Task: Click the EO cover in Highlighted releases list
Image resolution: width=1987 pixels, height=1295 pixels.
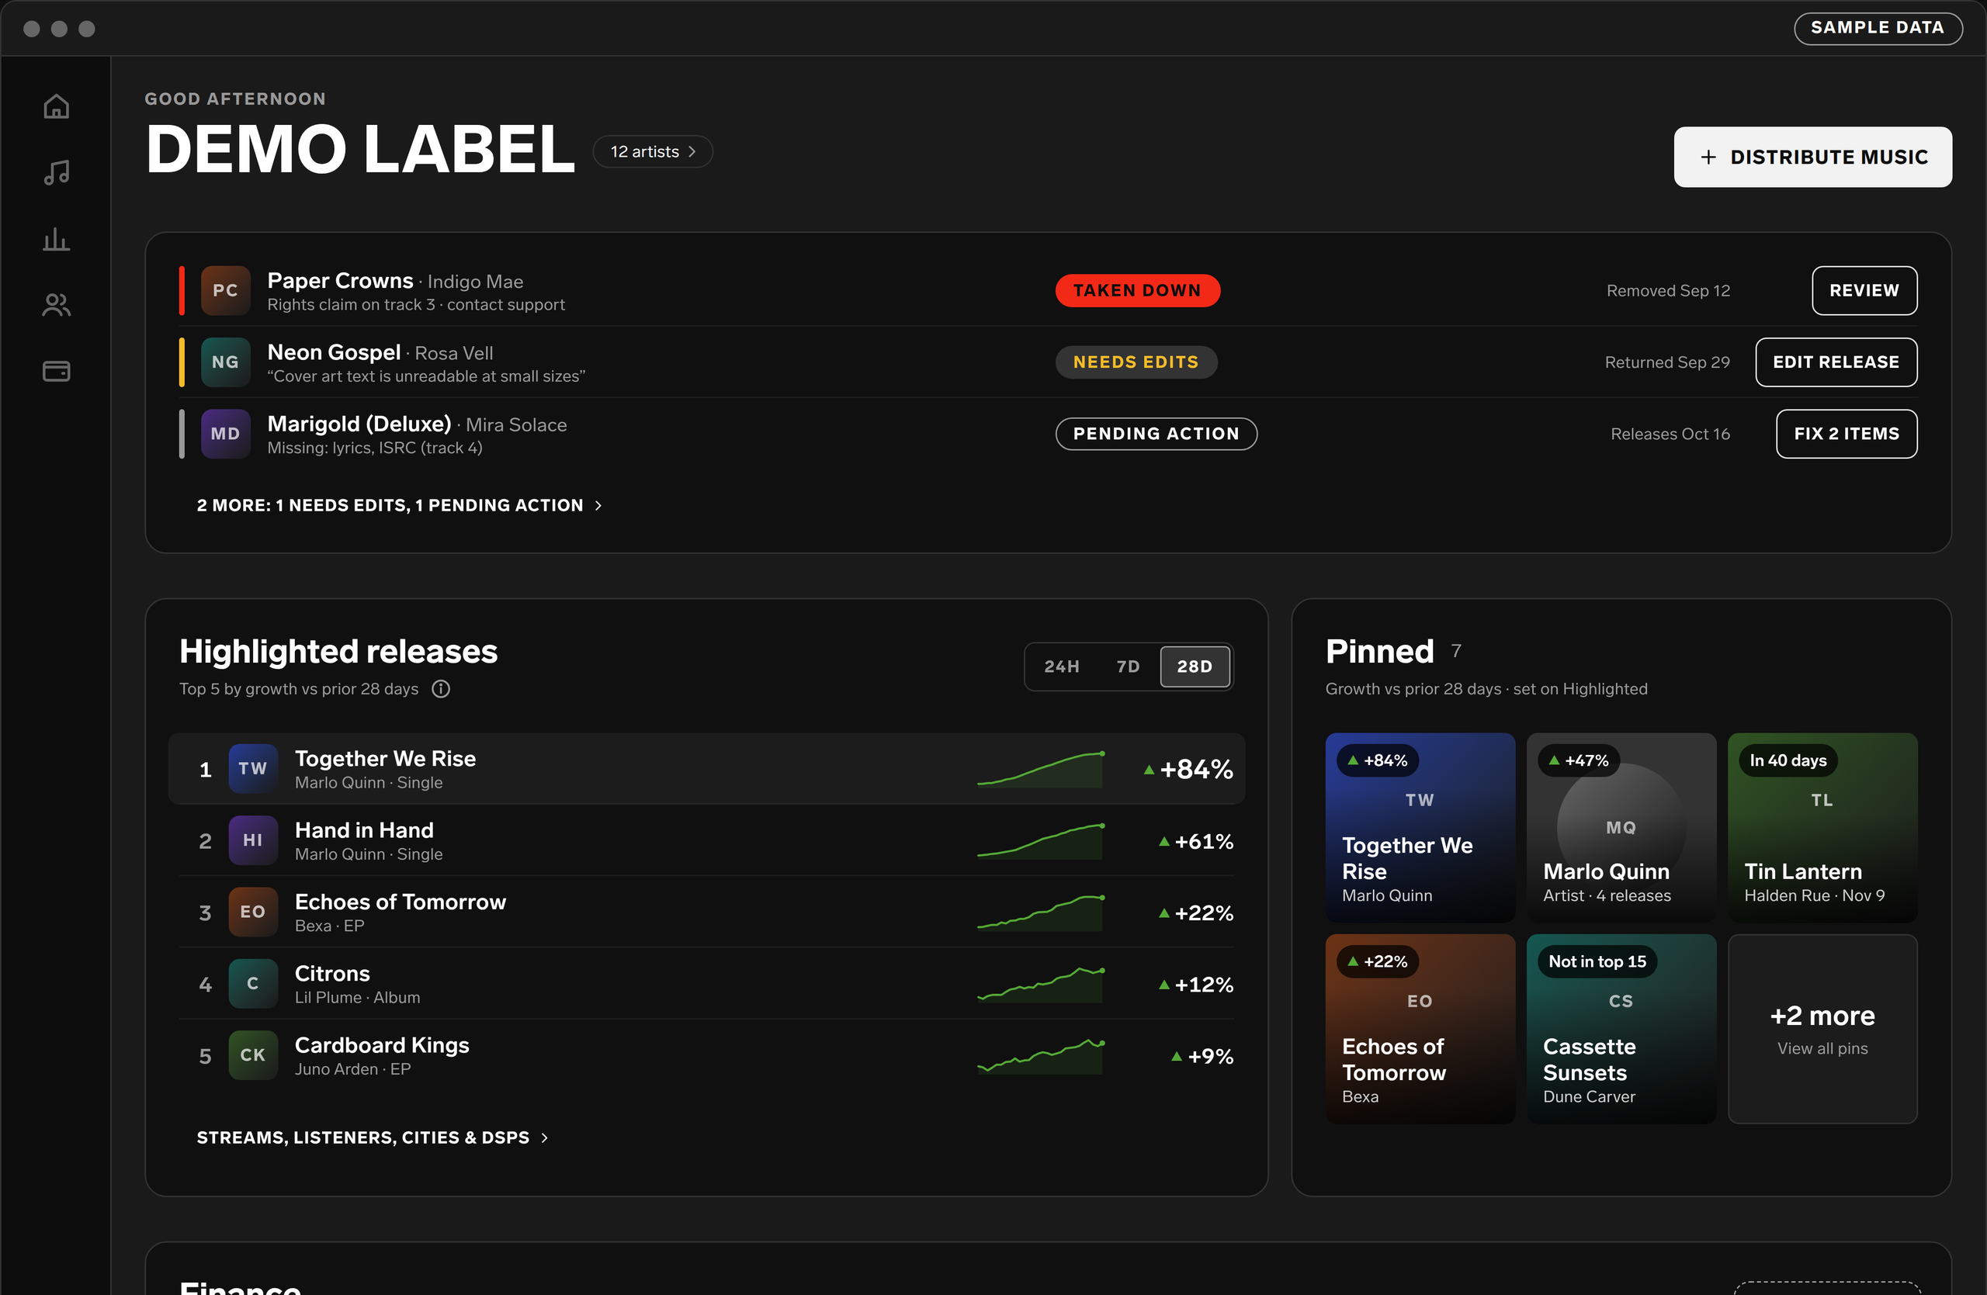Action: pos(253,912)
